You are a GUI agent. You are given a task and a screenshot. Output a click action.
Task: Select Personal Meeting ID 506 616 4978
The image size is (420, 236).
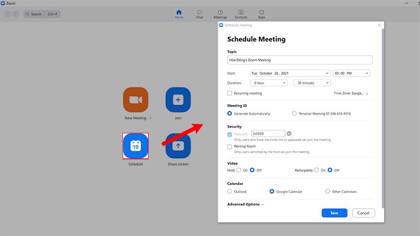coord(295,113)
